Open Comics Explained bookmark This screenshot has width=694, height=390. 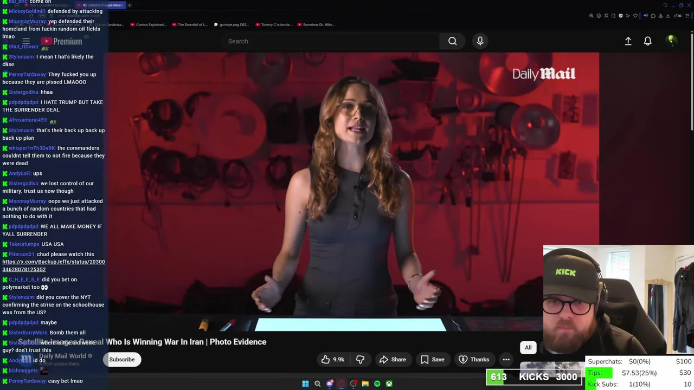click(149, 24)
